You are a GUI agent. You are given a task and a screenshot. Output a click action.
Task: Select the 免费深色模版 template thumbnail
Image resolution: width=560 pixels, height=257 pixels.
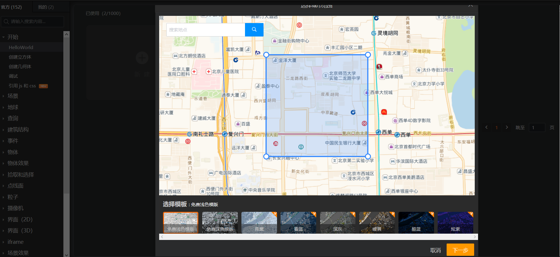(220, 223)
